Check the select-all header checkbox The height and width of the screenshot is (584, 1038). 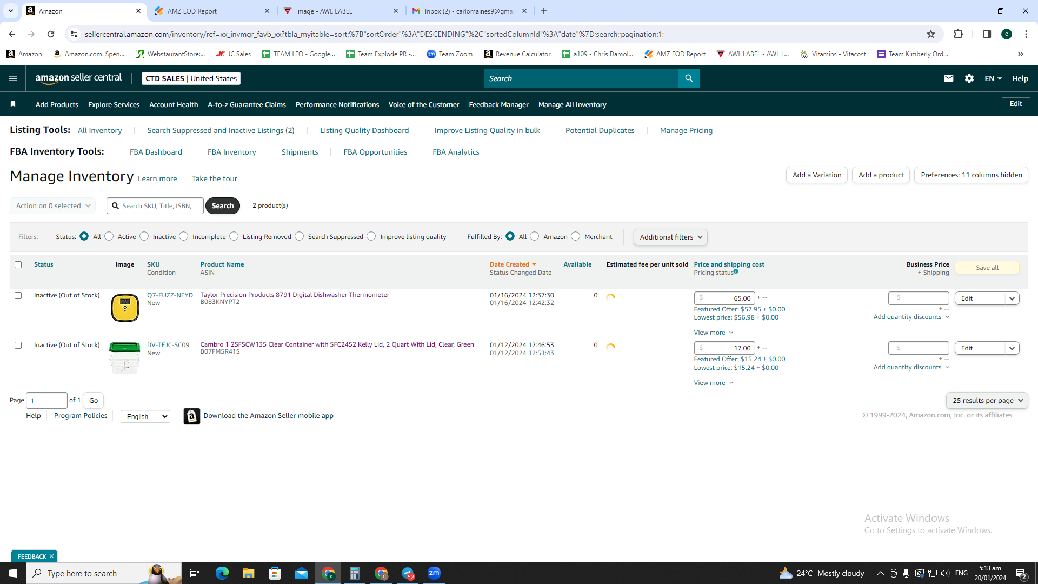click(x=18, y=264)
